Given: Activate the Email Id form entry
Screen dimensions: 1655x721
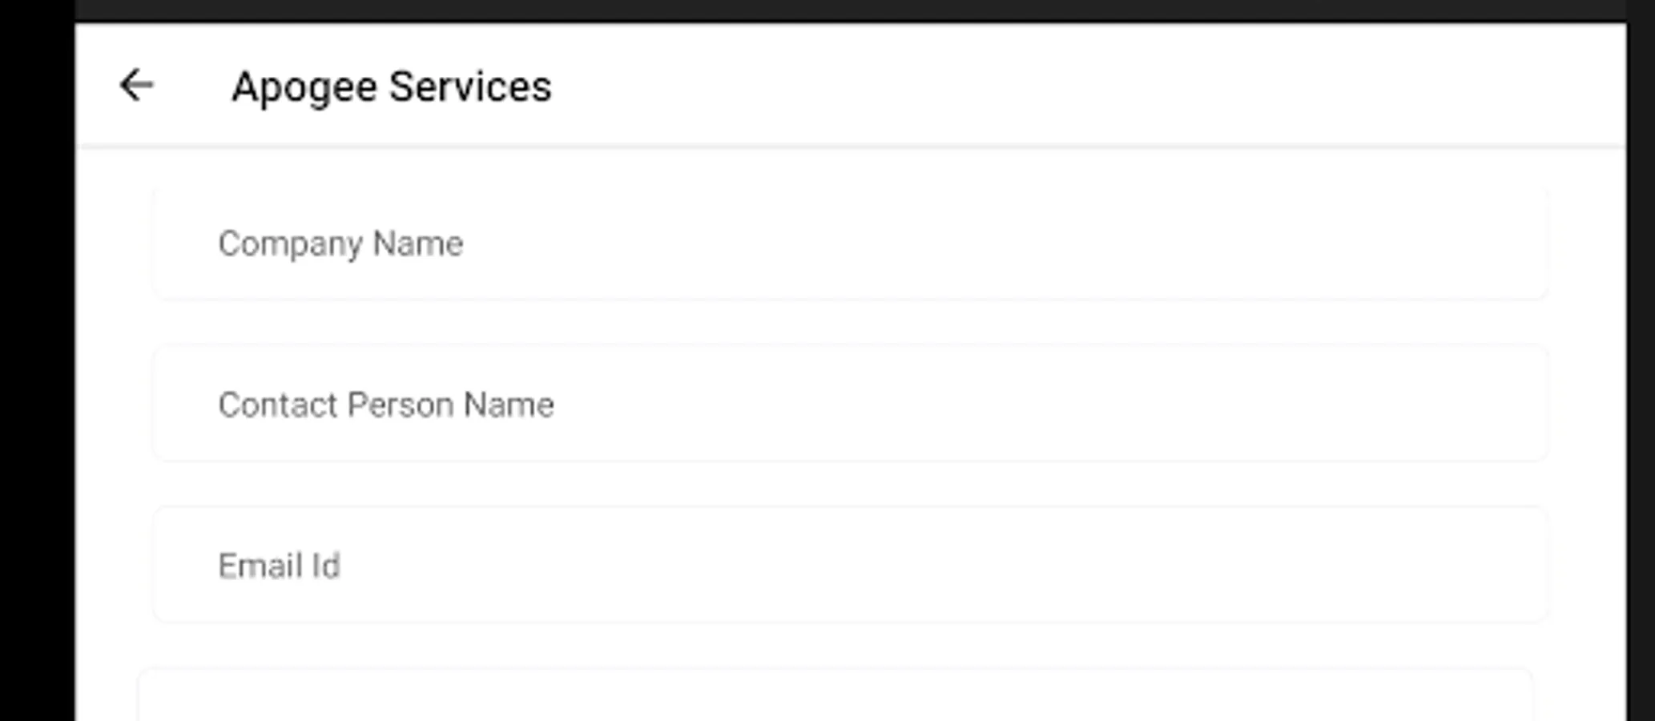Looking at the screenshot, I should coord(849,566).
